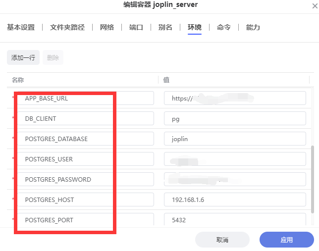
Task: Click the 取消 button
Action: pos(222,240)
